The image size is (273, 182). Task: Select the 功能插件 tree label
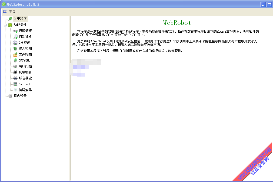(x=20, y=25)
